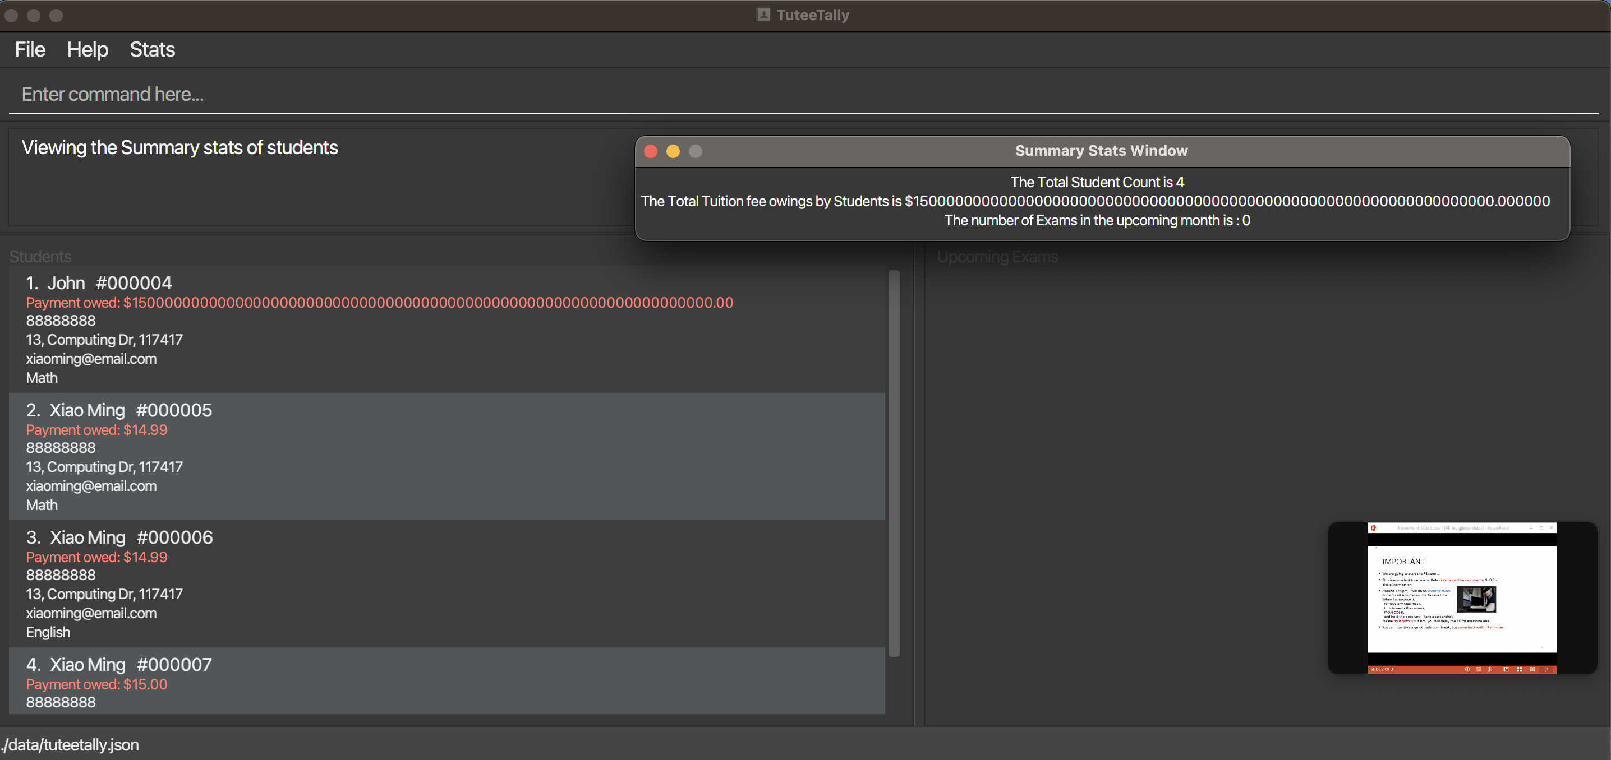Open the File menu

30,49
